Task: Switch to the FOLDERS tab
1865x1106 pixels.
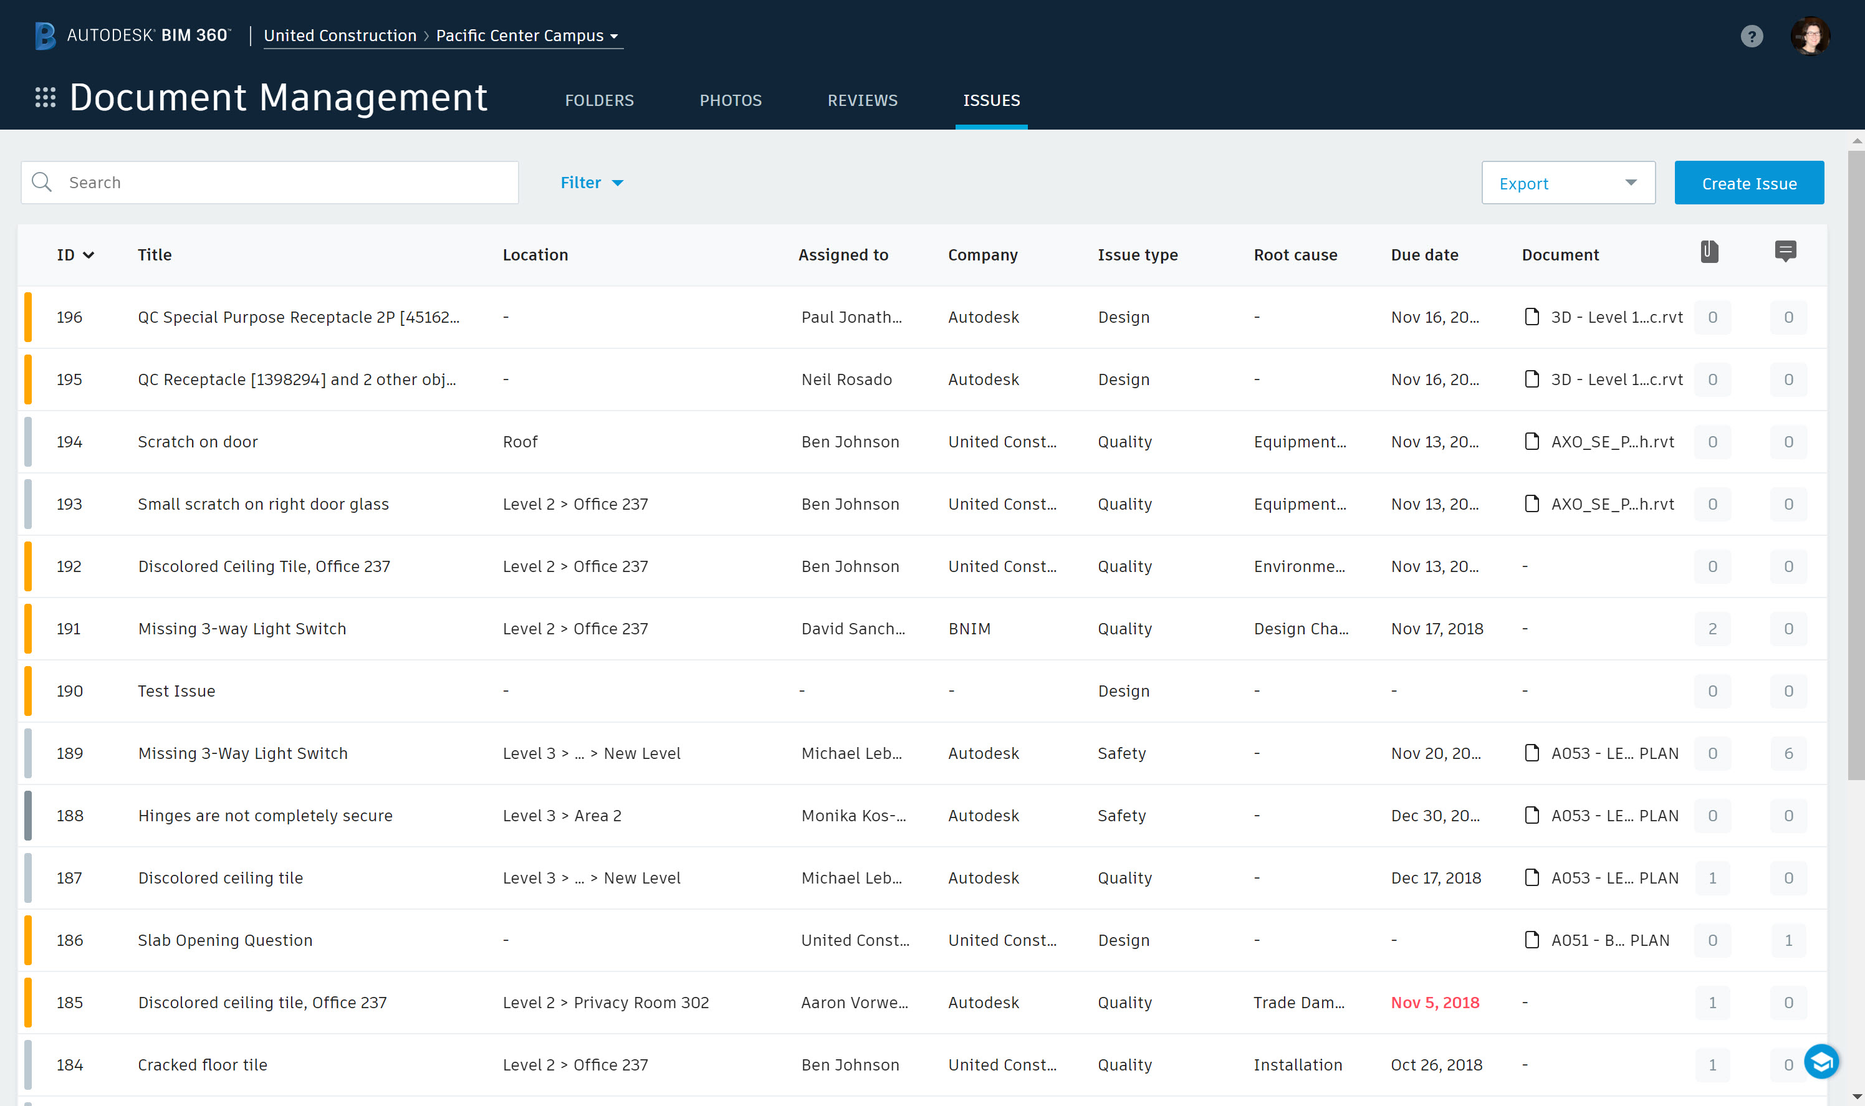Action: tap(599, 100)
